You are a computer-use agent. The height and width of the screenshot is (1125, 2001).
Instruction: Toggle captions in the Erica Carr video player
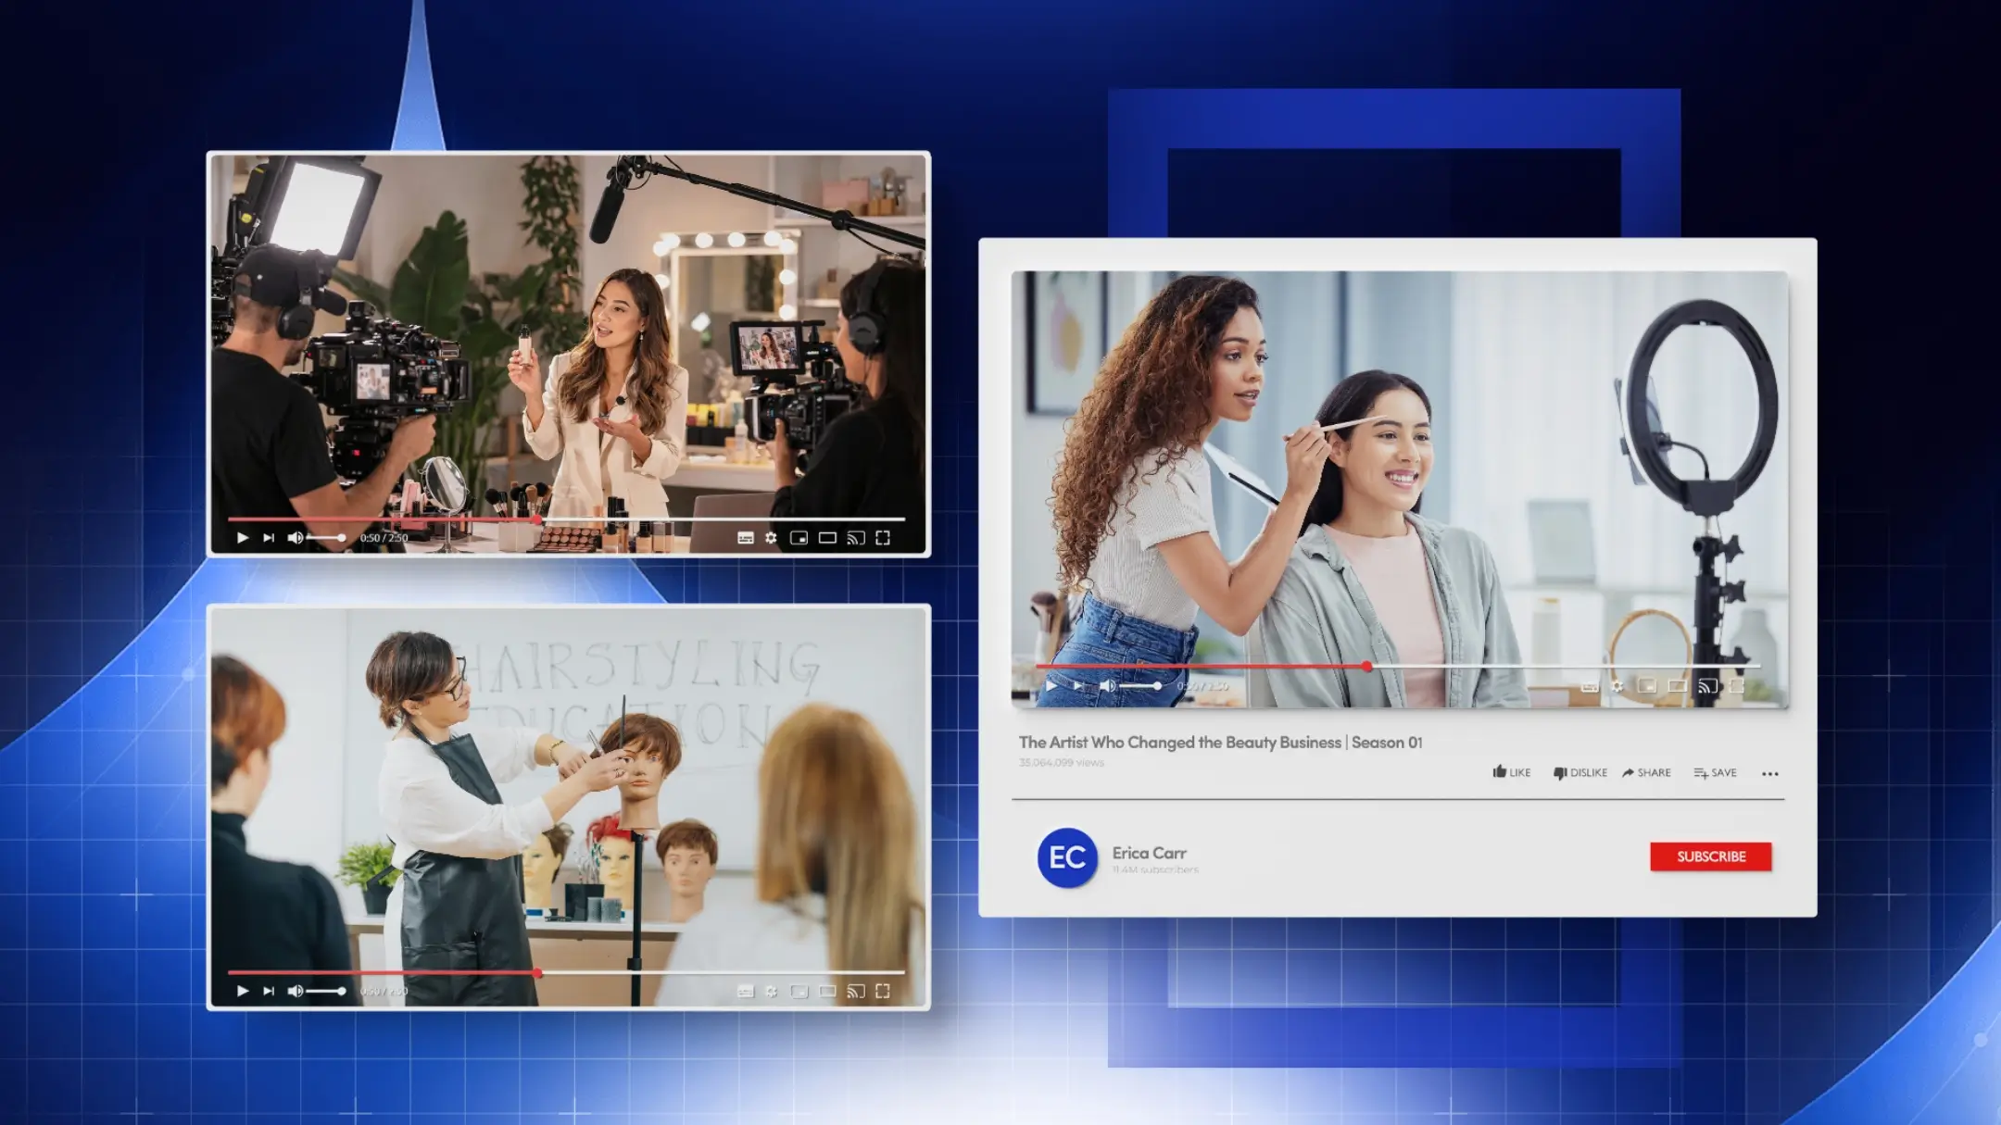(x=1590, y=686)
